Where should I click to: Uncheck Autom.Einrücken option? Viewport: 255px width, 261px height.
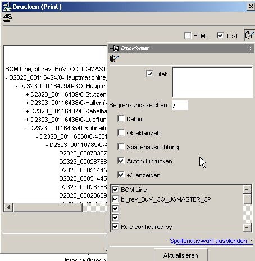pyautogui.click(x=121, y=161)
